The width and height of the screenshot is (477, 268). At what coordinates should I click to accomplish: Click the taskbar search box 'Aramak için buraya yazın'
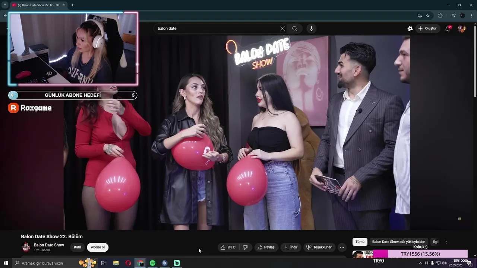click(x=54, y=263)
